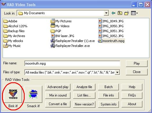The height and width of the screenshot is (113, 152).
Task: Select the IMG_0052.JPG file
Action: 111,36
